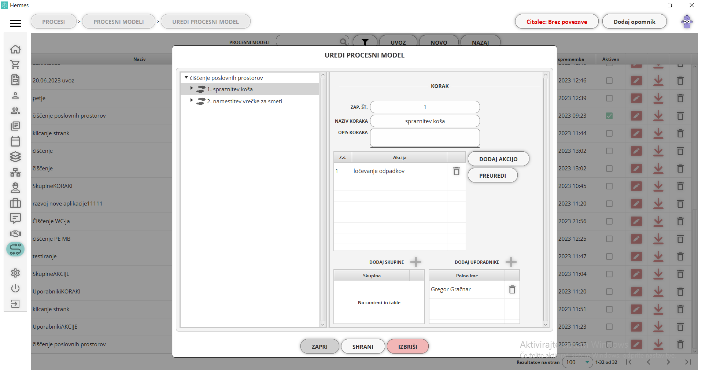Image resolution: width=702 pixels, height=377 pixels.
Task: Click OPIS KORAKA text area
Action: [x=425, y=138]
